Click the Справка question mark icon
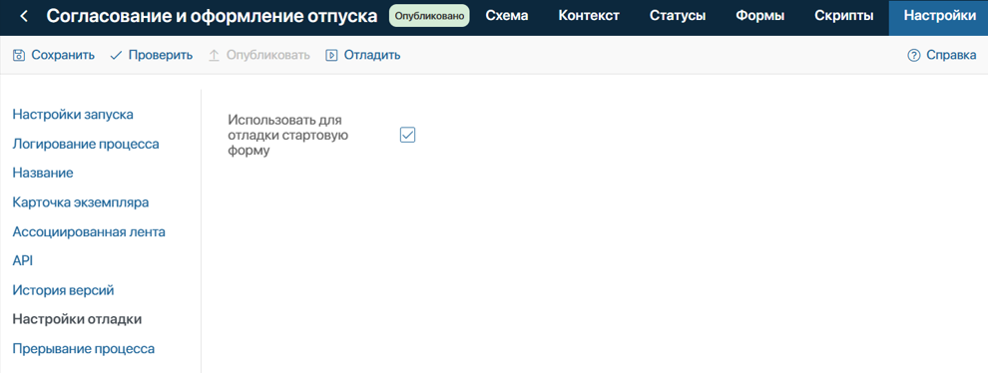Viewport: 988px width, 373px height. pos(913,55)
